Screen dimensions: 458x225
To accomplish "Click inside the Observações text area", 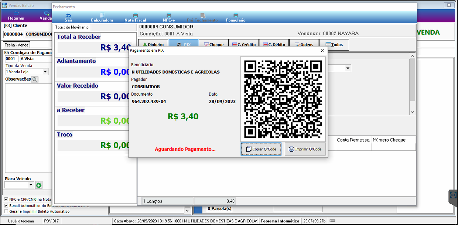I will [28, 127].
